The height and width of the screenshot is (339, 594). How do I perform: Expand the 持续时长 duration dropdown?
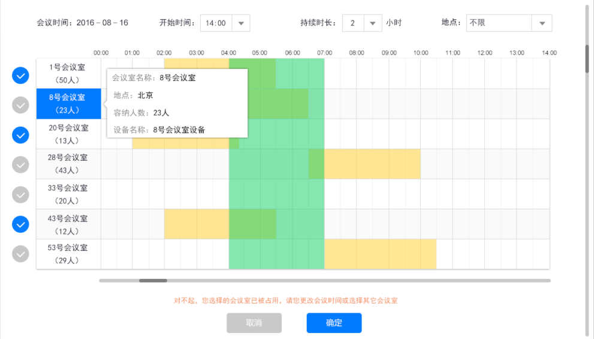(x=372, y=23)
